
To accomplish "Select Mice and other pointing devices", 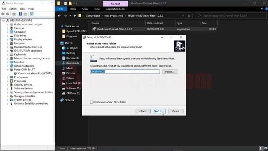I will [32, 58].
